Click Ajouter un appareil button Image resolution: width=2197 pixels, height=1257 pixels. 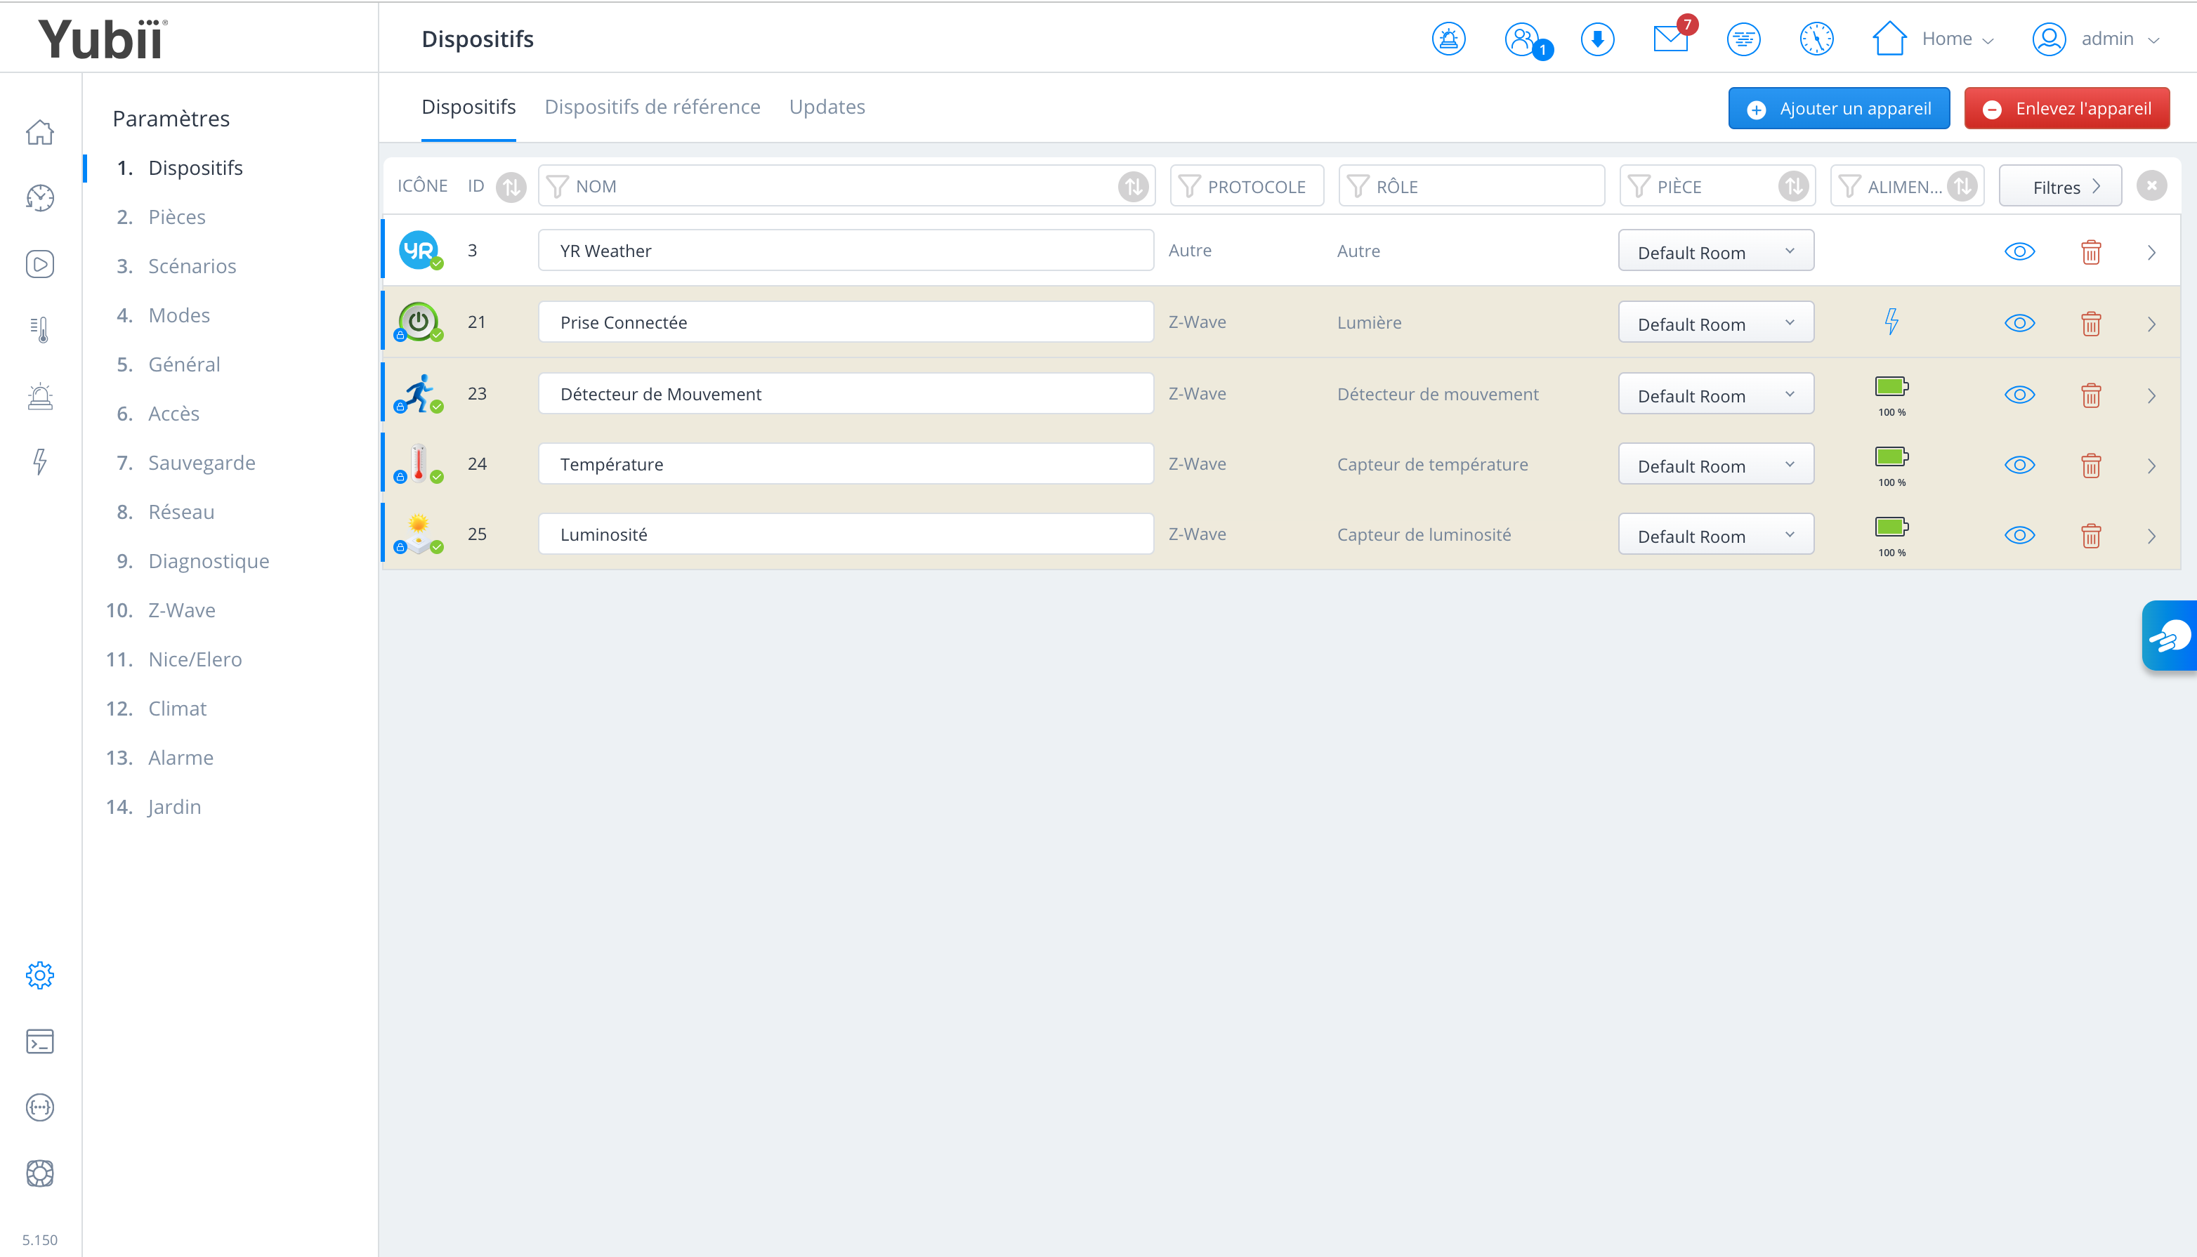(x=1838, y=109)
